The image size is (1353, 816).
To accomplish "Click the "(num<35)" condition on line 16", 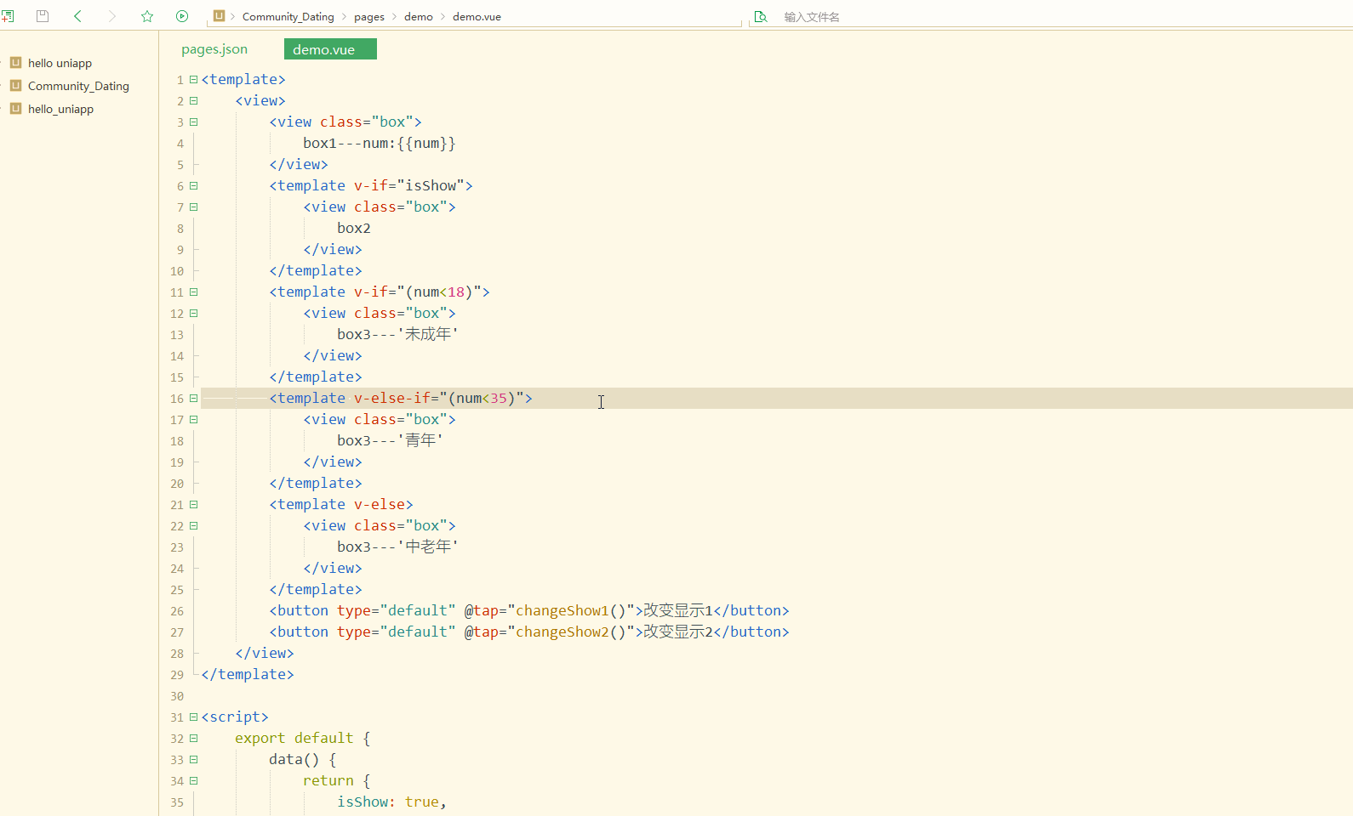I will [x=482, y=398].
